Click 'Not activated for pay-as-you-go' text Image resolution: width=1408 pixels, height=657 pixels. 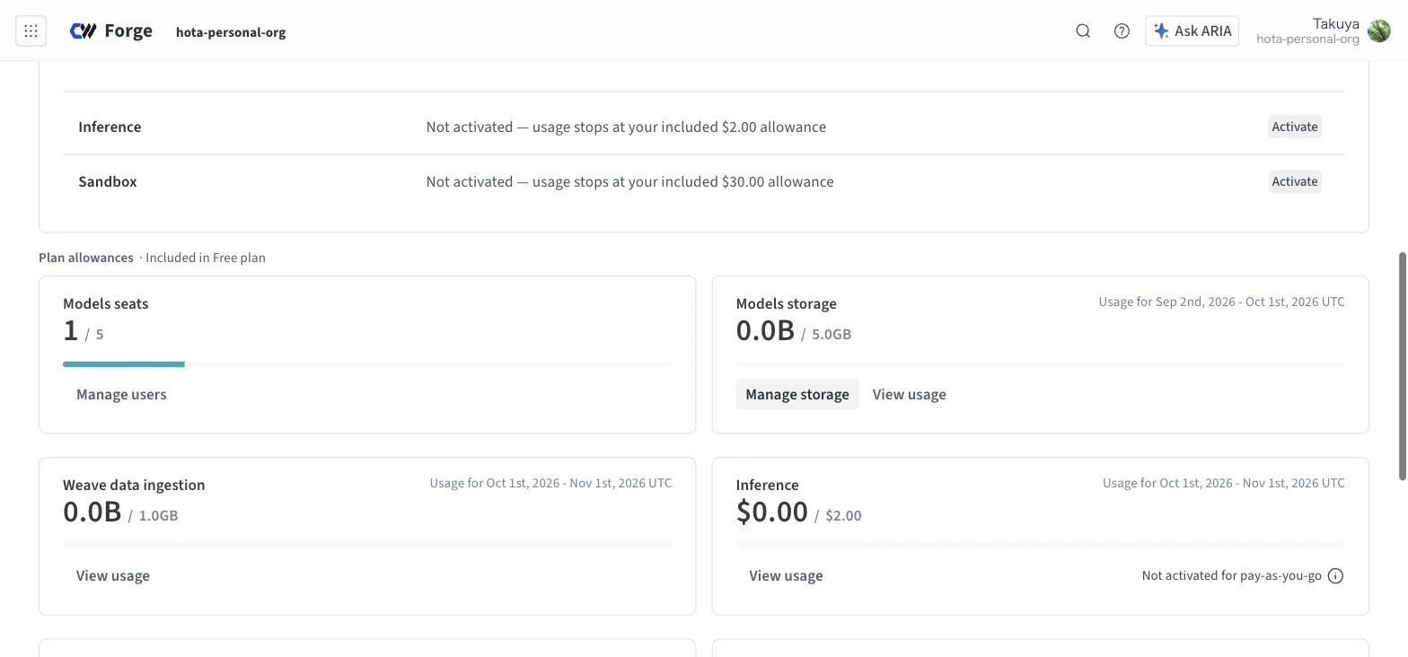click(1231, 576)
